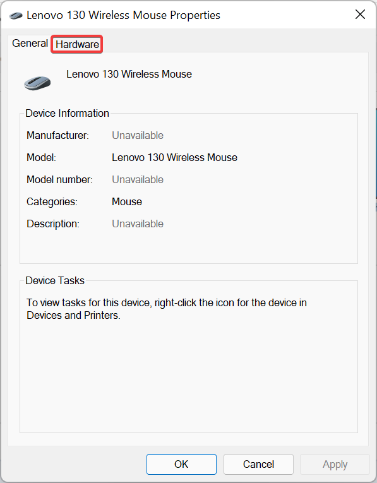Click the Device Information group heading
Screen dimensions: 377x483
[x=67, y=114]
